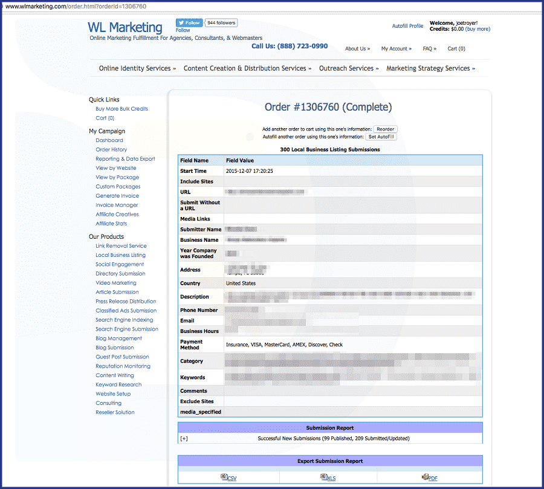Open Marketing Strategy Services menu
Viewport: 544px width, 489px height.
(x=430, y=68)
